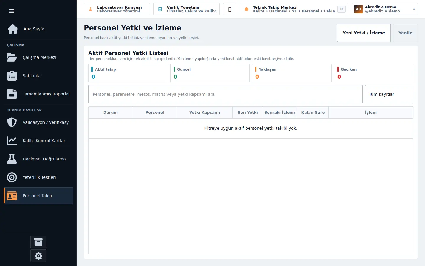The image size is (425, 266).
Task: Switch to Laboratuvar Künyesi tab
Action: [x=117, y=9]
